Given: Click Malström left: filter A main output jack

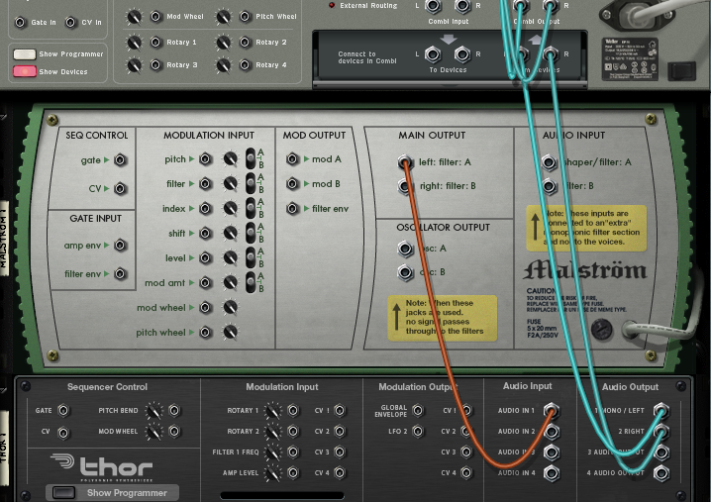Looking at the screenshot, I should pos(404,162).
